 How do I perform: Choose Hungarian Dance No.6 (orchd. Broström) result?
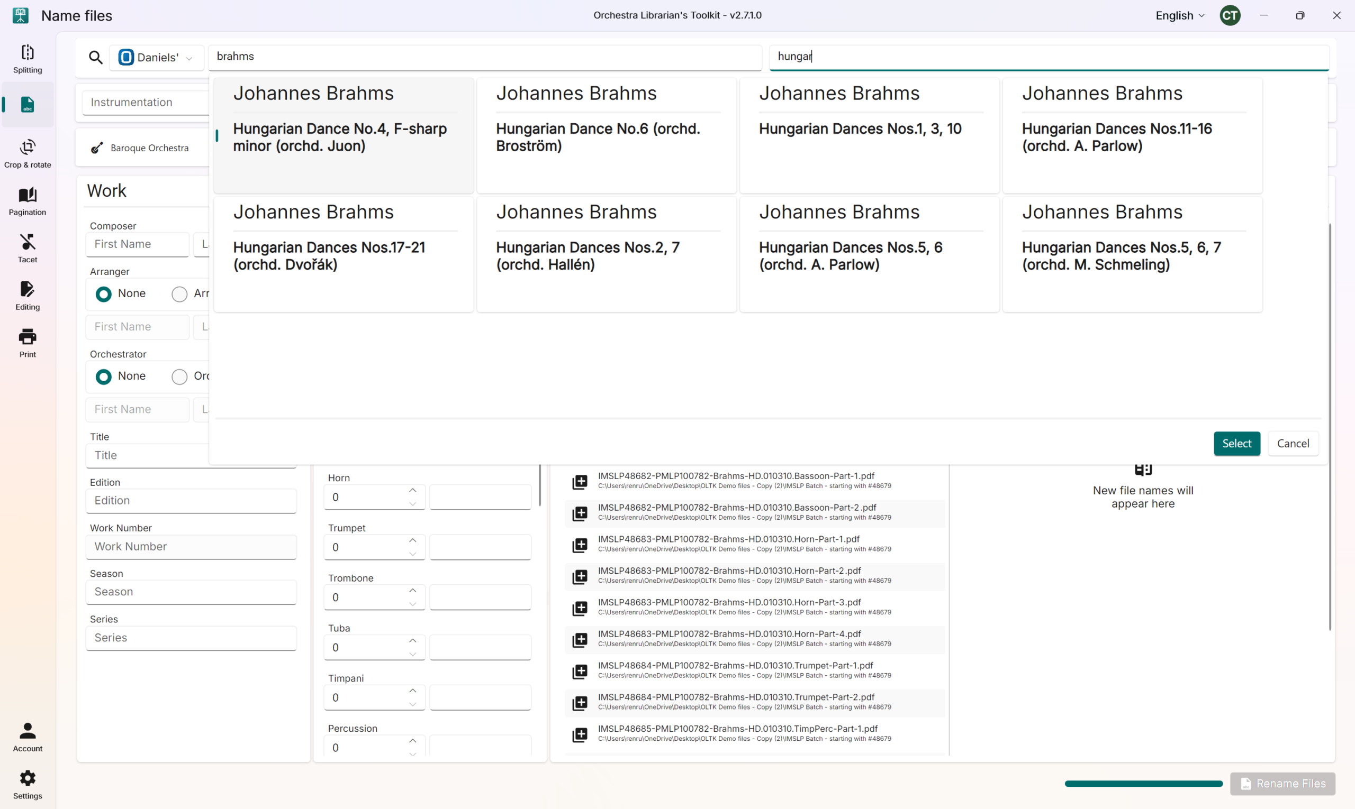606,136
